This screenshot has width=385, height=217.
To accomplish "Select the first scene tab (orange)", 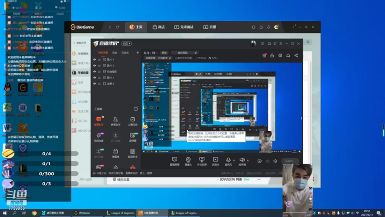I will tap(103, 53).
